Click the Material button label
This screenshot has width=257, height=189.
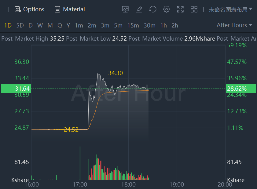74,9
